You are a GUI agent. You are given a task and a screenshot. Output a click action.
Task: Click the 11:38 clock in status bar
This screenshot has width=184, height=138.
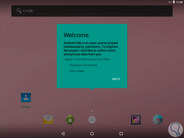pos(179,2)
